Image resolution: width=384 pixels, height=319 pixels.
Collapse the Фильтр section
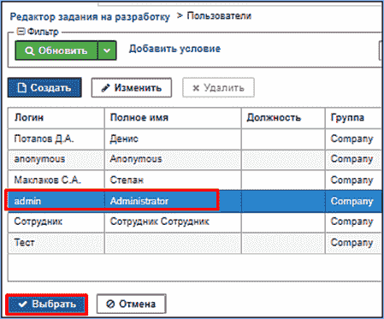[21, 31]
